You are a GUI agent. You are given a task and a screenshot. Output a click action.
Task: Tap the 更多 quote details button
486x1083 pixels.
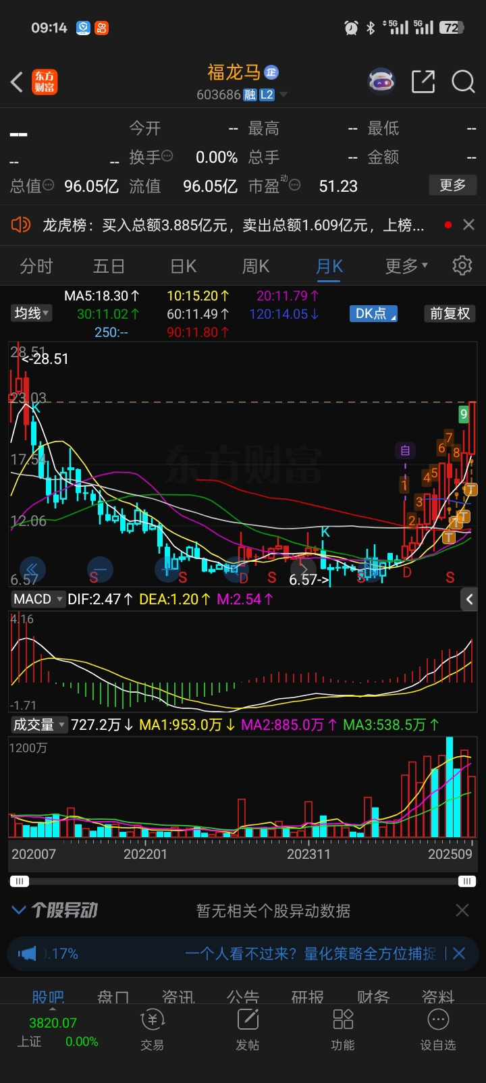click(453, 185)
